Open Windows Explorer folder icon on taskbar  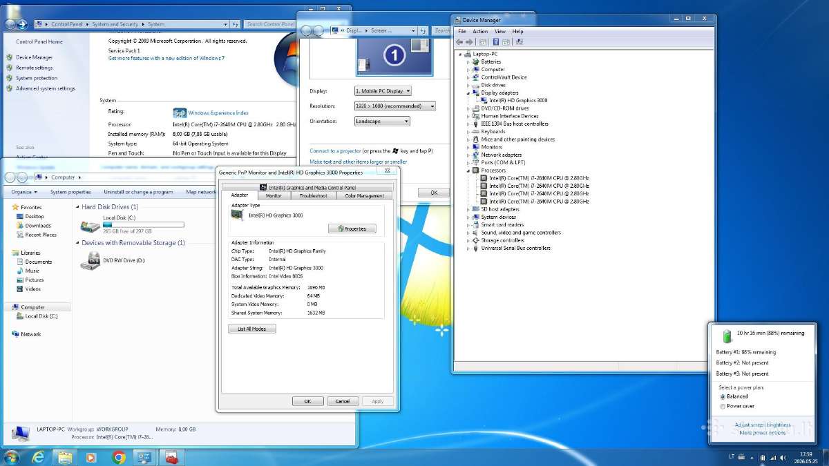(x=65, y=457)
